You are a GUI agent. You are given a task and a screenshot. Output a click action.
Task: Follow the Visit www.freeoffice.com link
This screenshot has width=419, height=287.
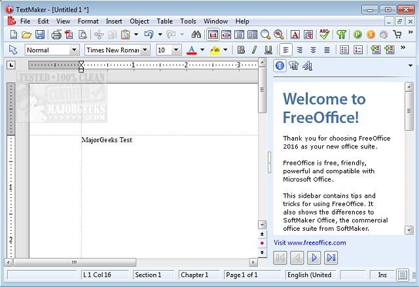(310, 243)
